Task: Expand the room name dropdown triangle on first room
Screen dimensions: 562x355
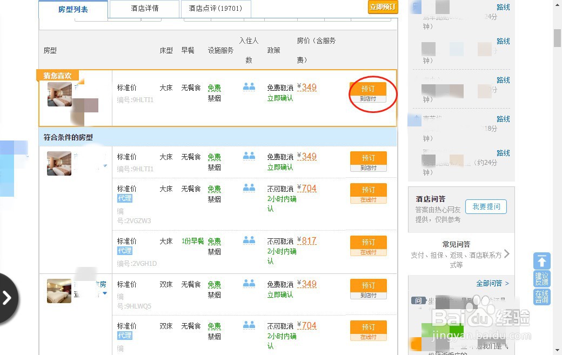Action: 105,166
